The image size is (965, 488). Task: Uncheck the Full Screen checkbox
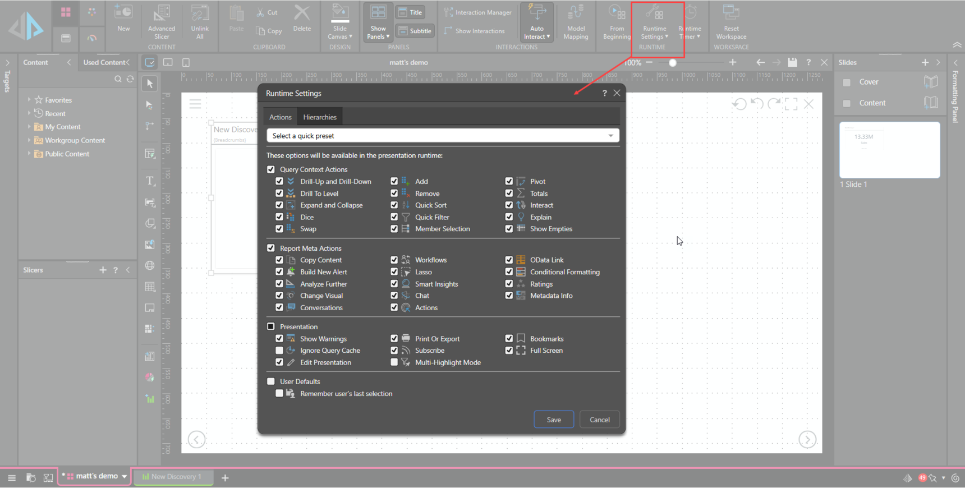(509, 351)
